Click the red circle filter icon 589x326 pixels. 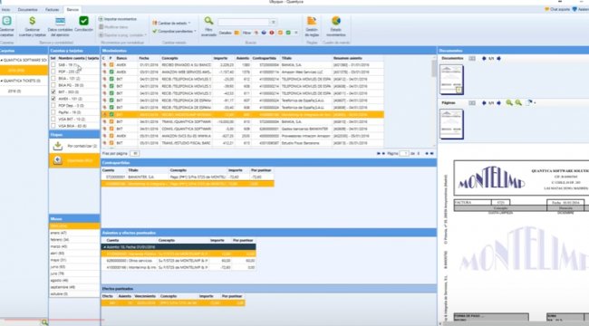coord(272,33)
